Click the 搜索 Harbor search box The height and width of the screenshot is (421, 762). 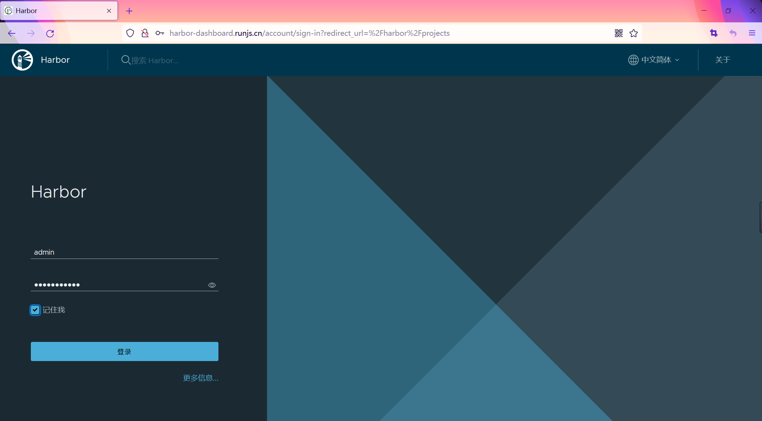tap(155, 61)
